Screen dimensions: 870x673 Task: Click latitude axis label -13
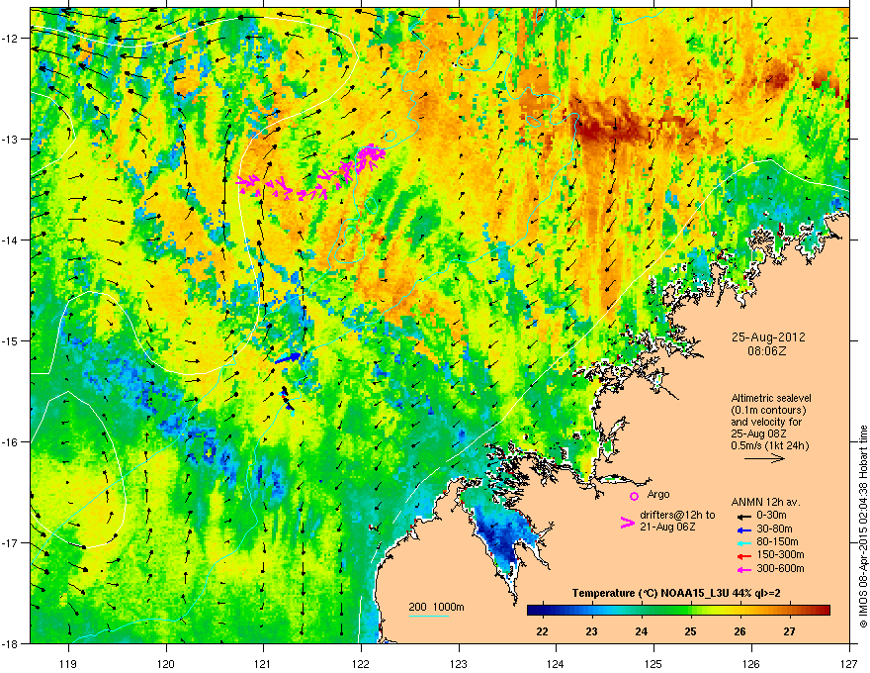coord(11,139)
